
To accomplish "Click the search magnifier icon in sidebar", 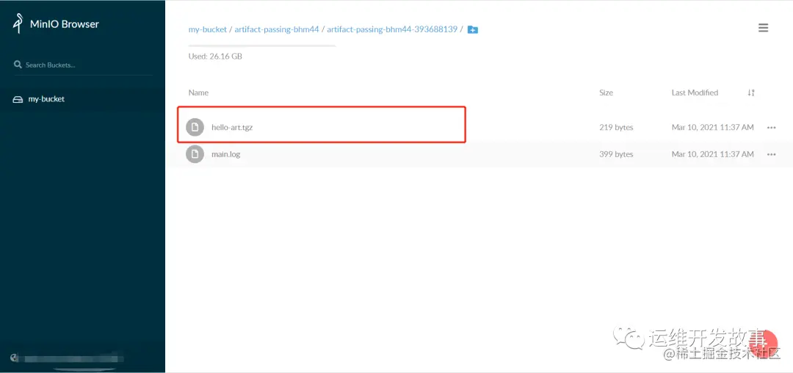I will [18, 65].
